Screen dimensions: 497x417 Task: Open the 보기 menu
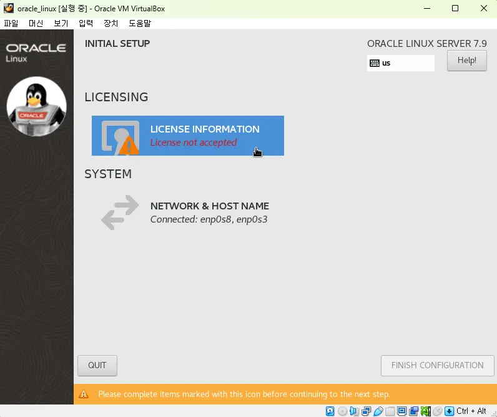click(61, 23)
